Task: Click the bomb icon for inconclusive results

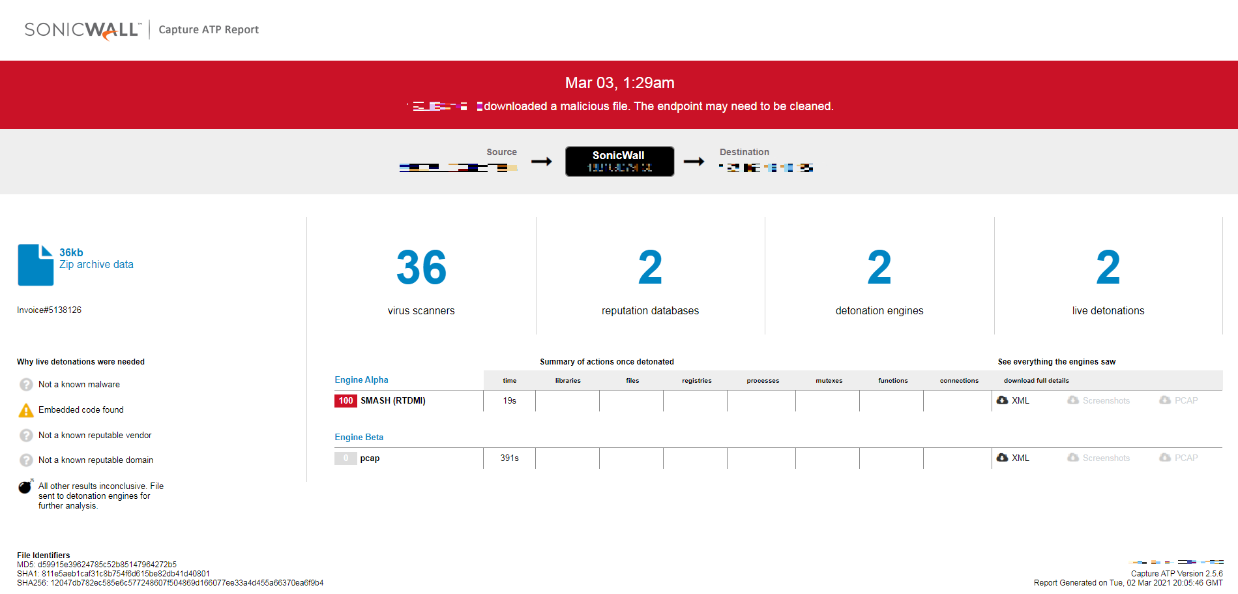Action: click(26, 486)
